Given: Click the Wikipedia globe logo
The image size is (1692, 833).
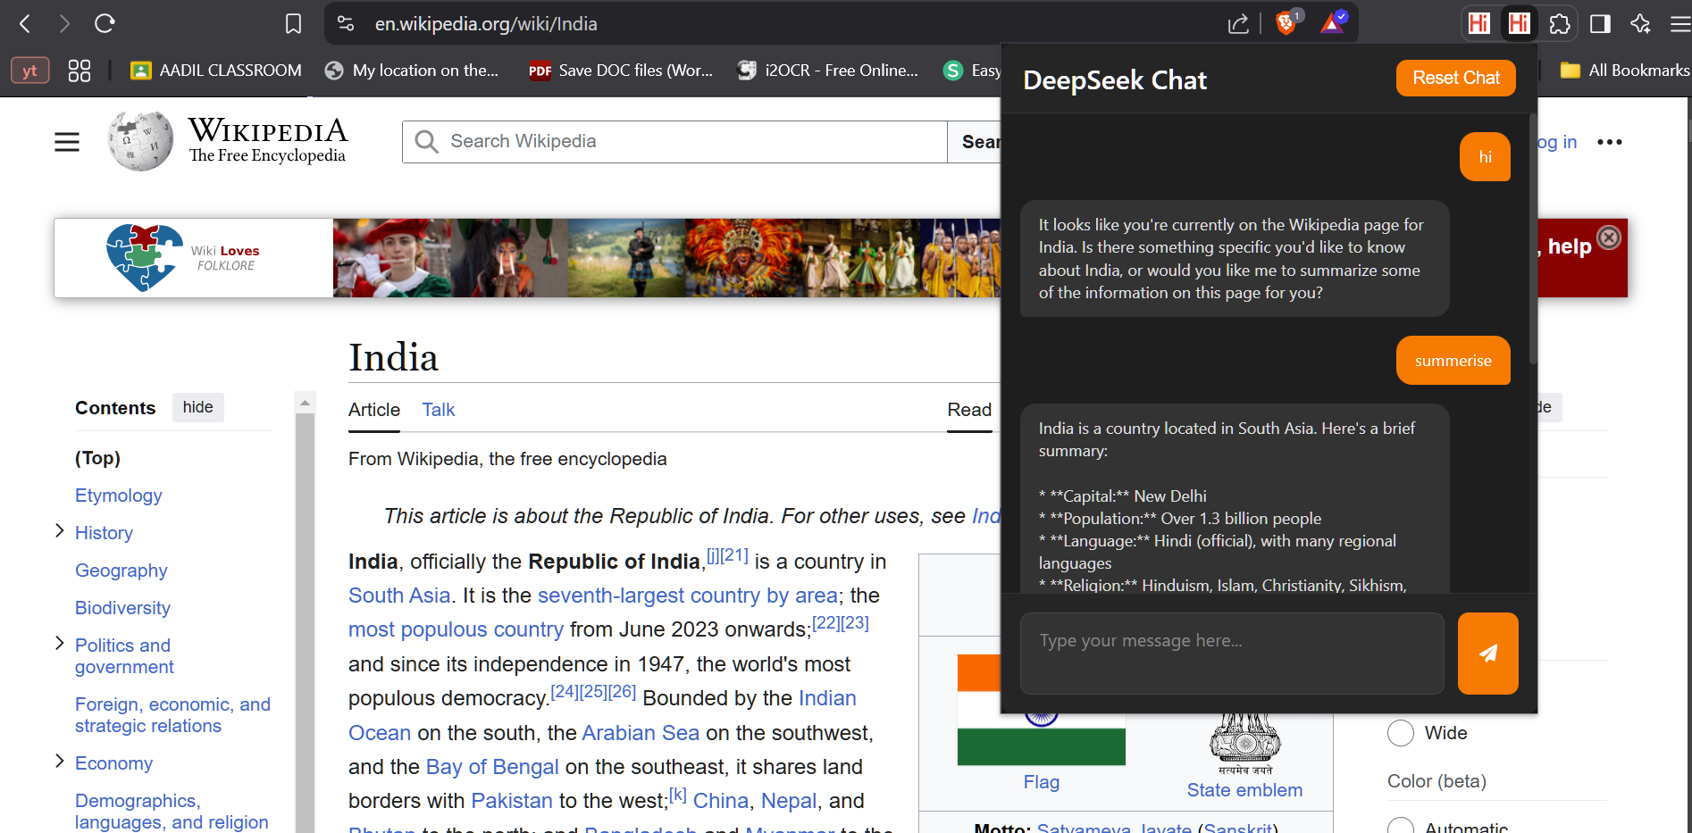Looking at the screenshot, I should pos(140,141).
